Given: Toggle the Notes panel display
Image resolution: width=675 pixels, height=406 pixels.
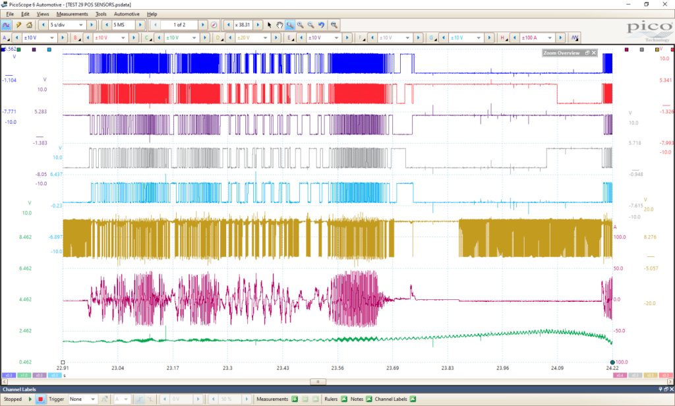Looking at the screenshot, I should 369,399.
